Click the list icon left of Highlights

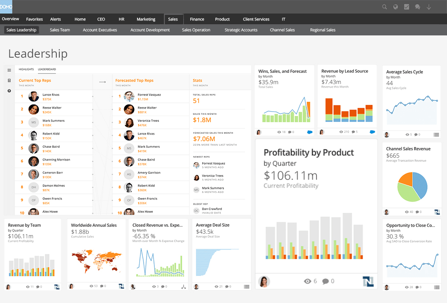point(9,70)
